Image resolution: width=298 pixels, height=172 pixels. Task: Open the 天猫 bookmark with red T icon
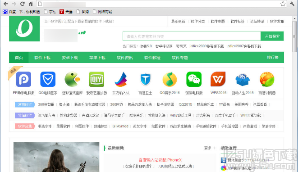click(x=66, y=12)
